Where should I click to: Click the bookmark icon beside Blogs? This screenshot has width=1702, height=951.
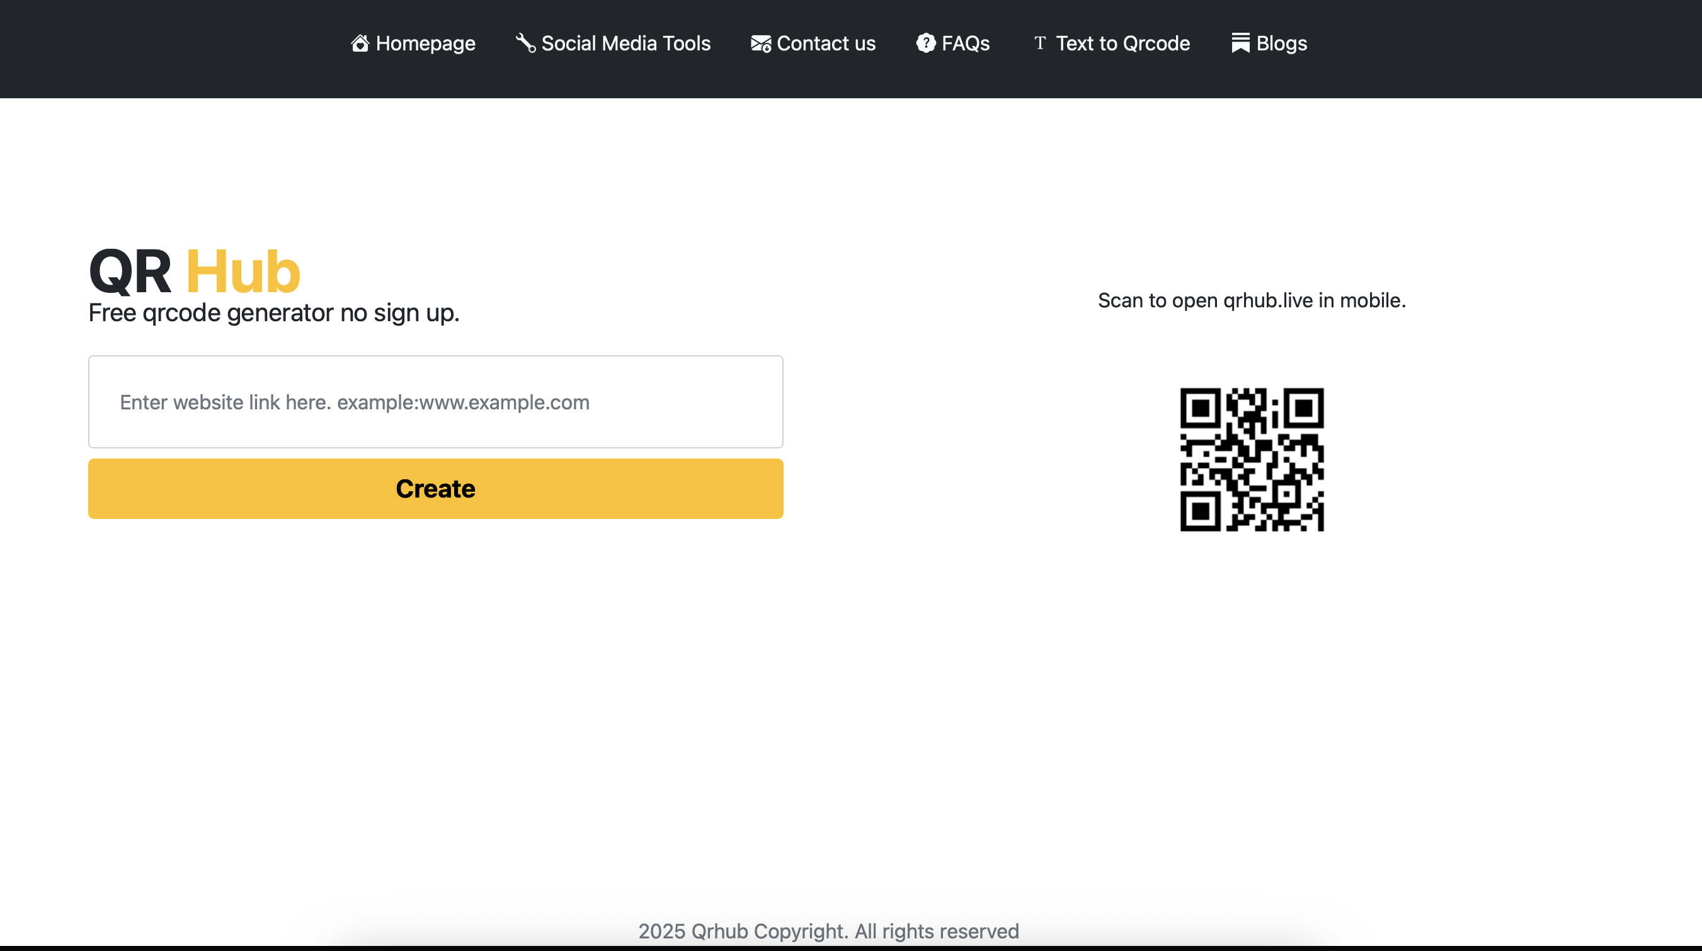click(x=1240, y=43)
